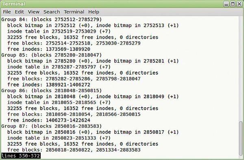Click 'free blocks: 2785282-2785286, 2785798-2818047' line
Image resolution: width=244 pixels, height=160 pixels.
(74, 79)
